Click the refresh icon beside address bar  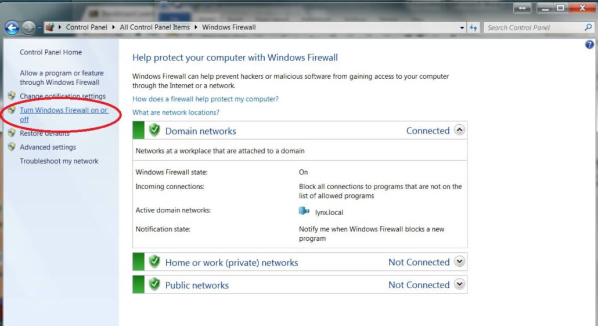click(474, 27)
